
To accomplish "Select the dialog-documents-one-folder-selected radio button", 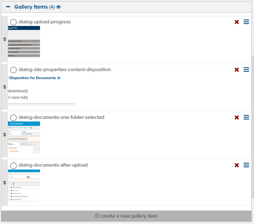I will 13,118.
